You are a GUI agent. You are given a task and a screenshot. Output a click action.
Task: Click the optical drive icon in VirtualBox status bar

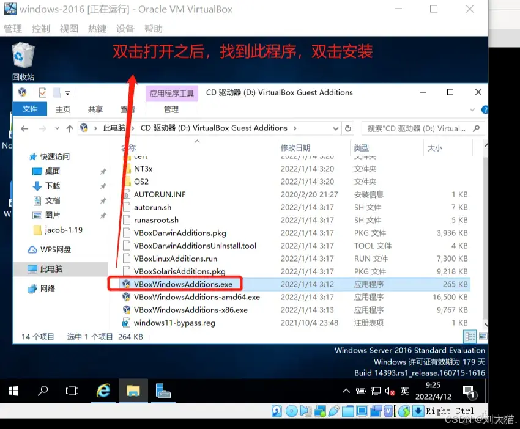click(291, 411)
